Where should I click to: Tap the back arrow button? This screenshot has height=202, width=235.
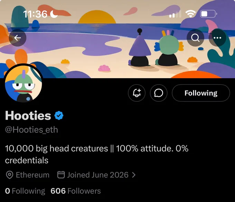pos(18,38)
